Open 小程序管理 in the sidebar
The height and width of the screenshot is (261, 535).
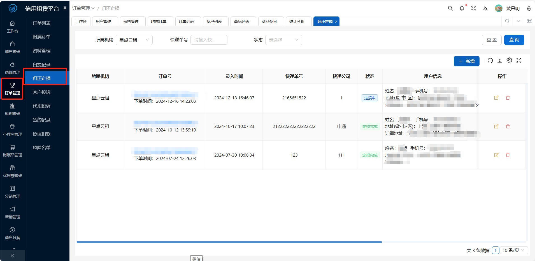(x=12, y=130)
